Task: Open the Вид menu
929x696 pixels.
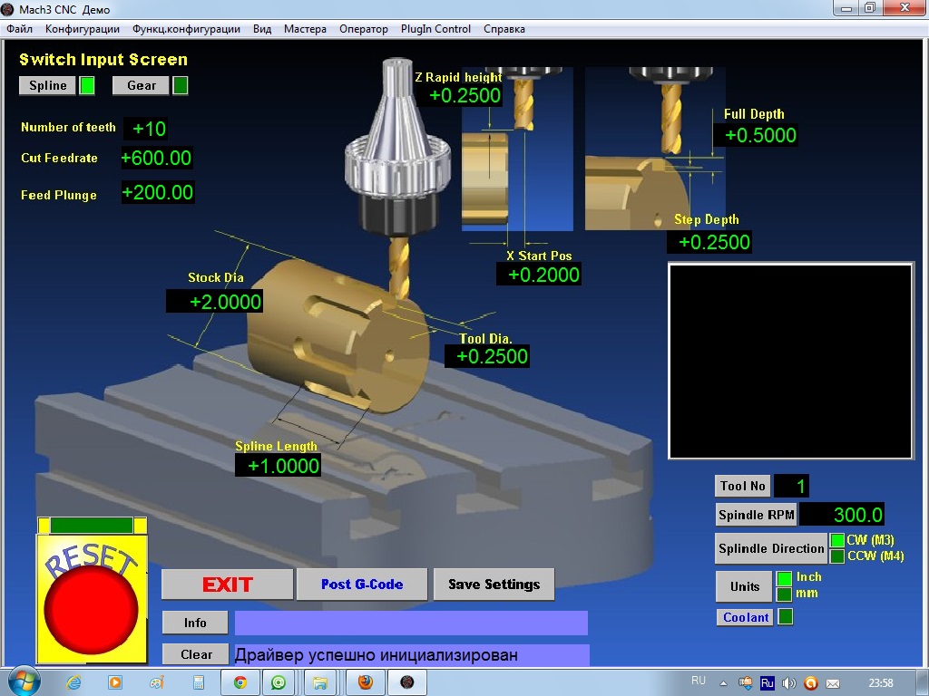Action: (262, 29)
